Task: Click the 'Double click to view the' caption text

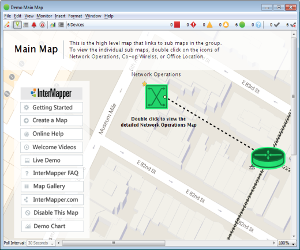Action: tap(159, 119)
